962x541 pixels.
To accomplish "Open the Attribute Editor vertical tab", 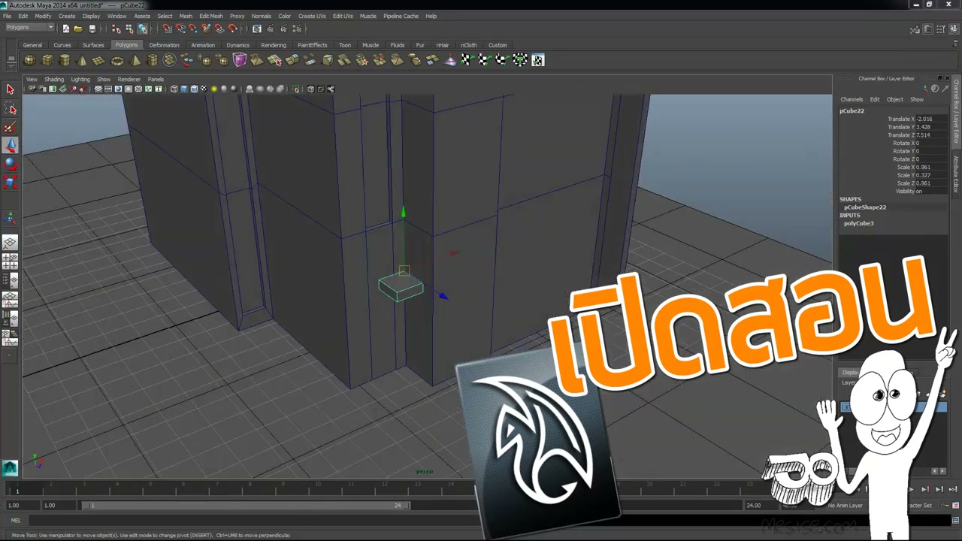I will [957, 174].
